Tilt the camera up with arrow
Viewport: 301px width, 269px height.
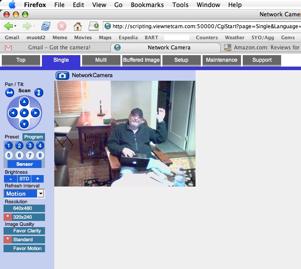click(24, 102)
